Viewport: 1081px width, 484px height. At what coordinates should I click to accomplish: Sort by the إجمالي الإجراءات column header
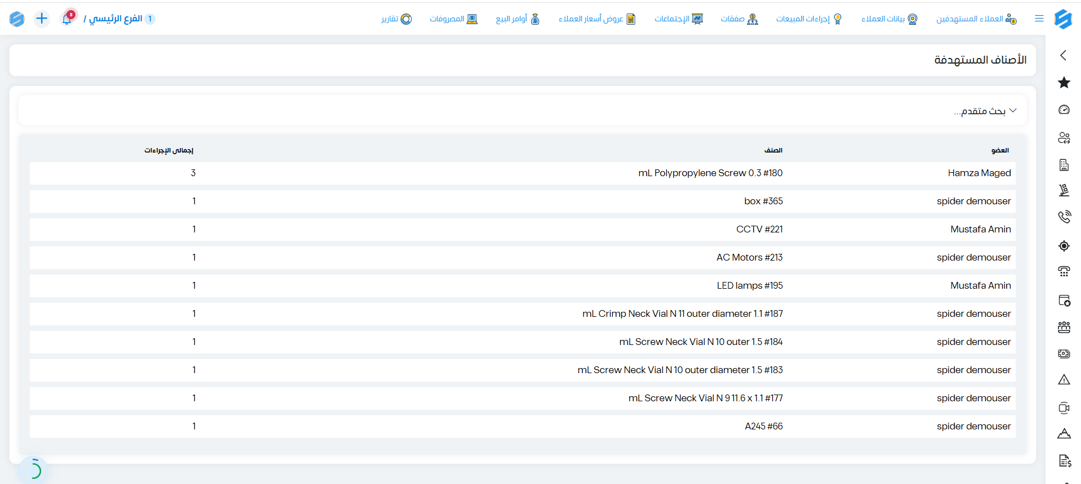(x=168, y=150)
